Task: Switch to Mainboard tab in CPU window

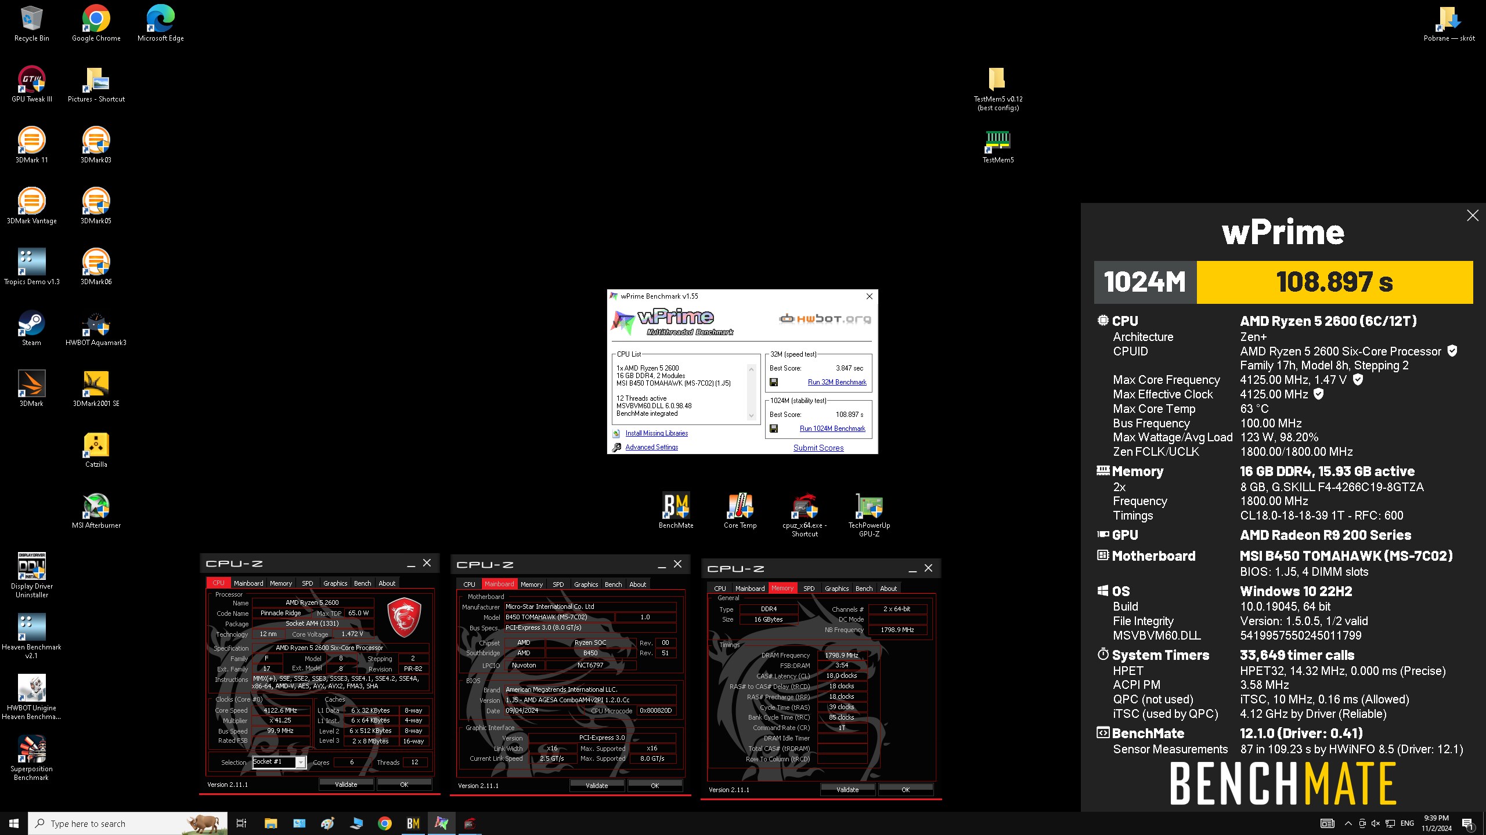Action: 248,583
